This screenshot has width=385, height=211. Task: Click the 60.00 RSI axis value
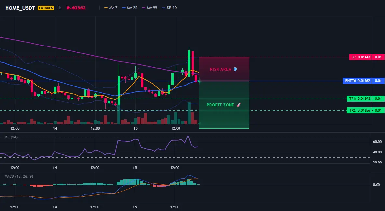click(x=377, y=142)
